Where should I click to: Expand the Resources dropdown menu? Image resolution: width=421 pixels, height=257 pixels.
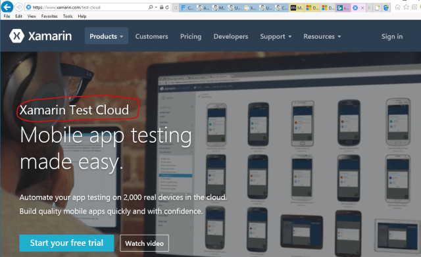[322, 37]
